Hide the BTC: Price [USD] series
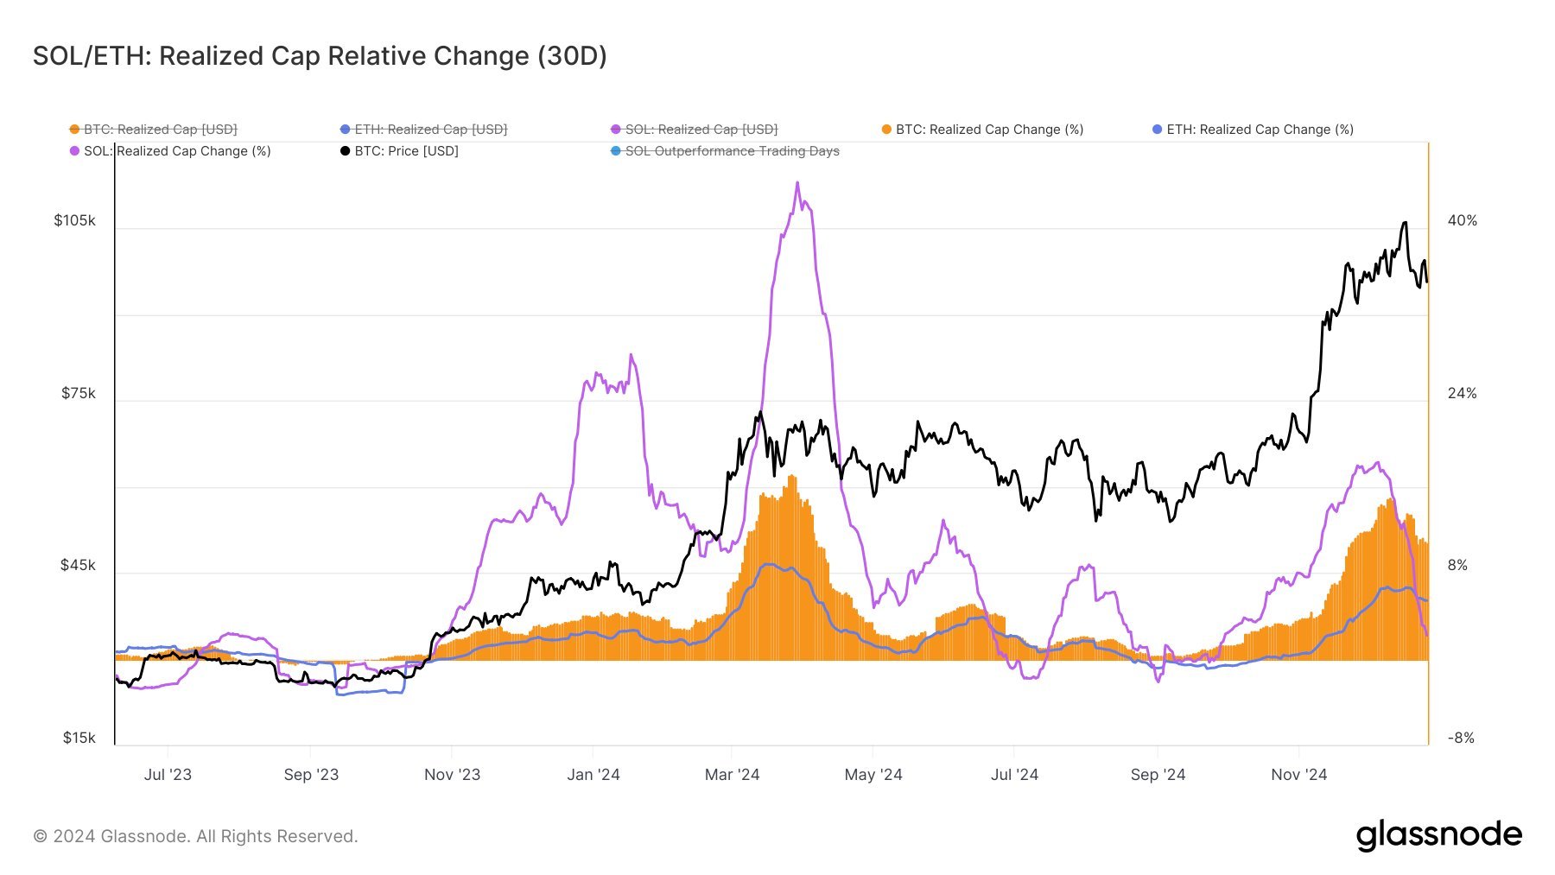Screen dimensions: 1555x875 [x=400, y=151]
